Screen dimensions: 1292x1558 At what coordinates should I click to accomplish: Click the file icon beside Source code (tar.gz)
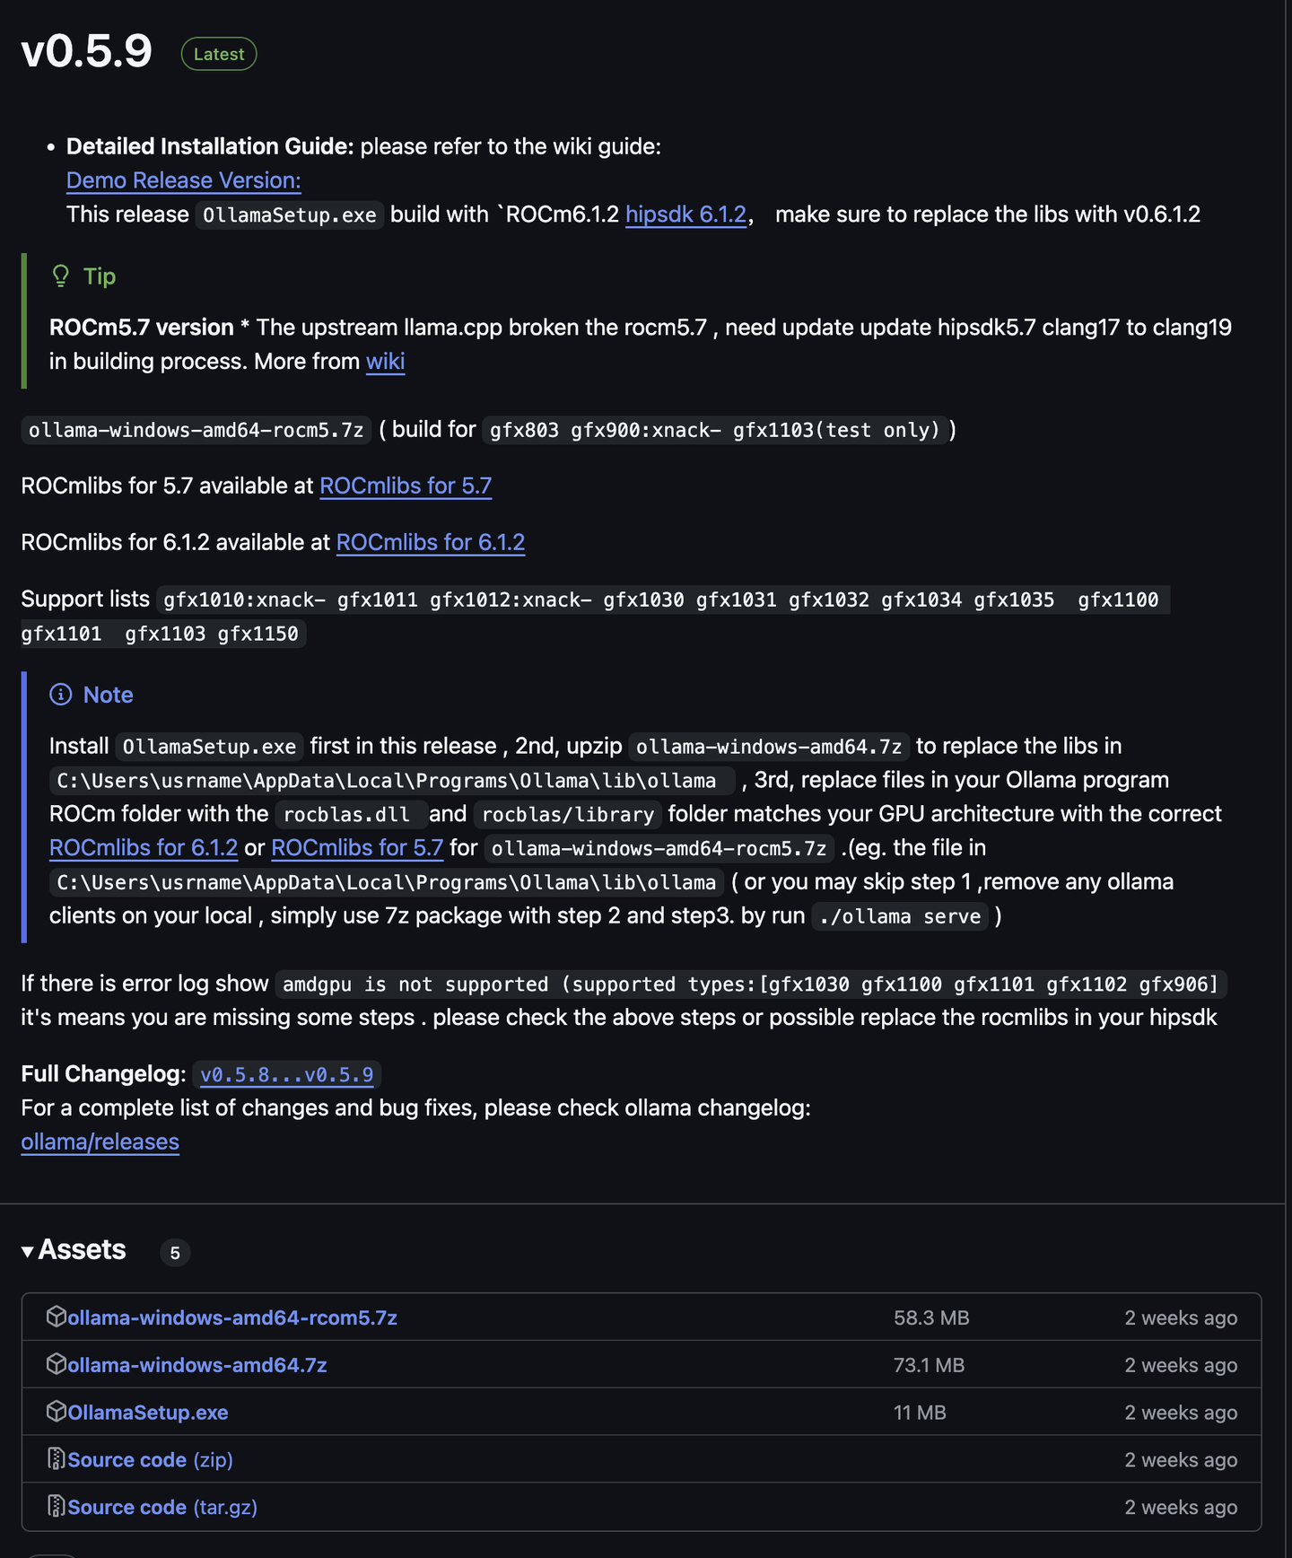pyautogui.click(x=57, y=1507)
